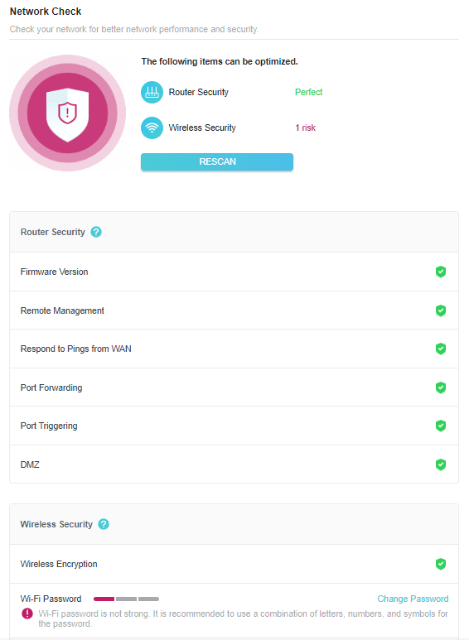Click 'The following items can be optimized.' text

point(220,61)
